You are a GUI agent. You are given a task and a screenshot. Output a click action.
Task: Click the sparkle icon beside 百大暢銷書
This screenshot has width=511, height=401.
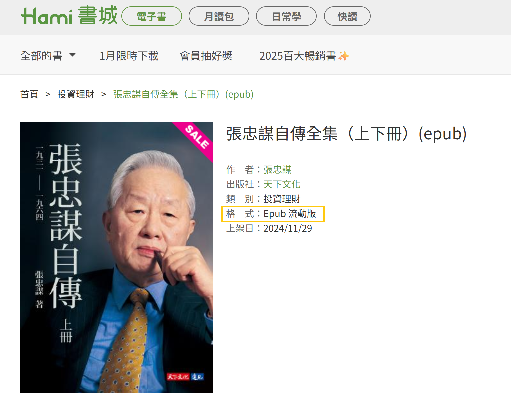(344, 56)
